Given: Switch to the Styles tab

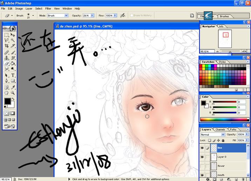Looking at the screenshot, I should click(x=222, y=62).
